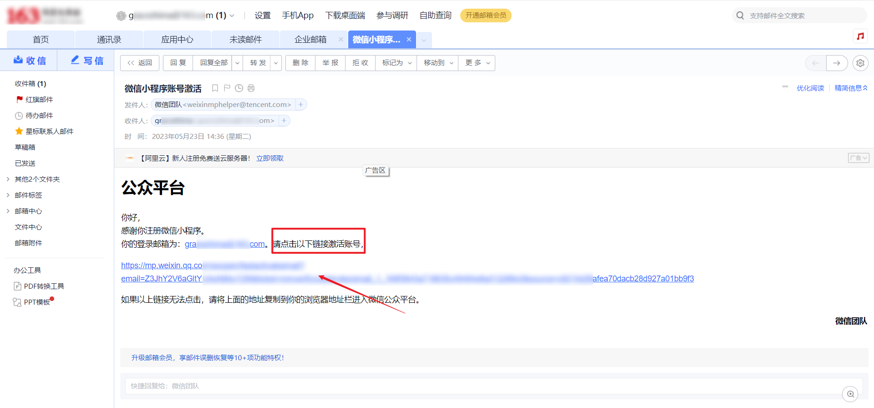874x408 pixels.
Task: Open the music note icon
Action: pos(860,36)
